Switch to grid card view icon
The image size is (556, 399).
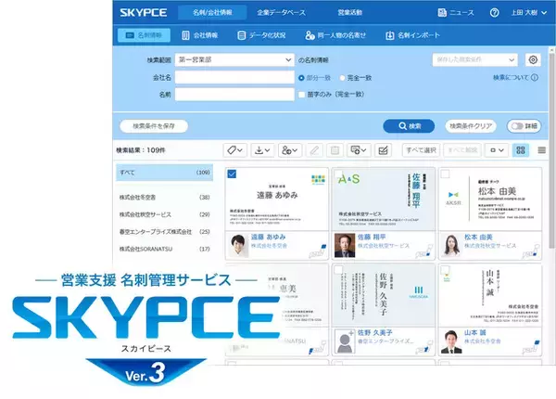point(521,150)
